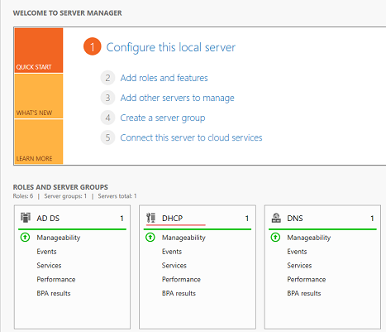Click DHCP Manageability green status icon
The width and height of the screenshot is (386, 332).
(x=150, y=237)
